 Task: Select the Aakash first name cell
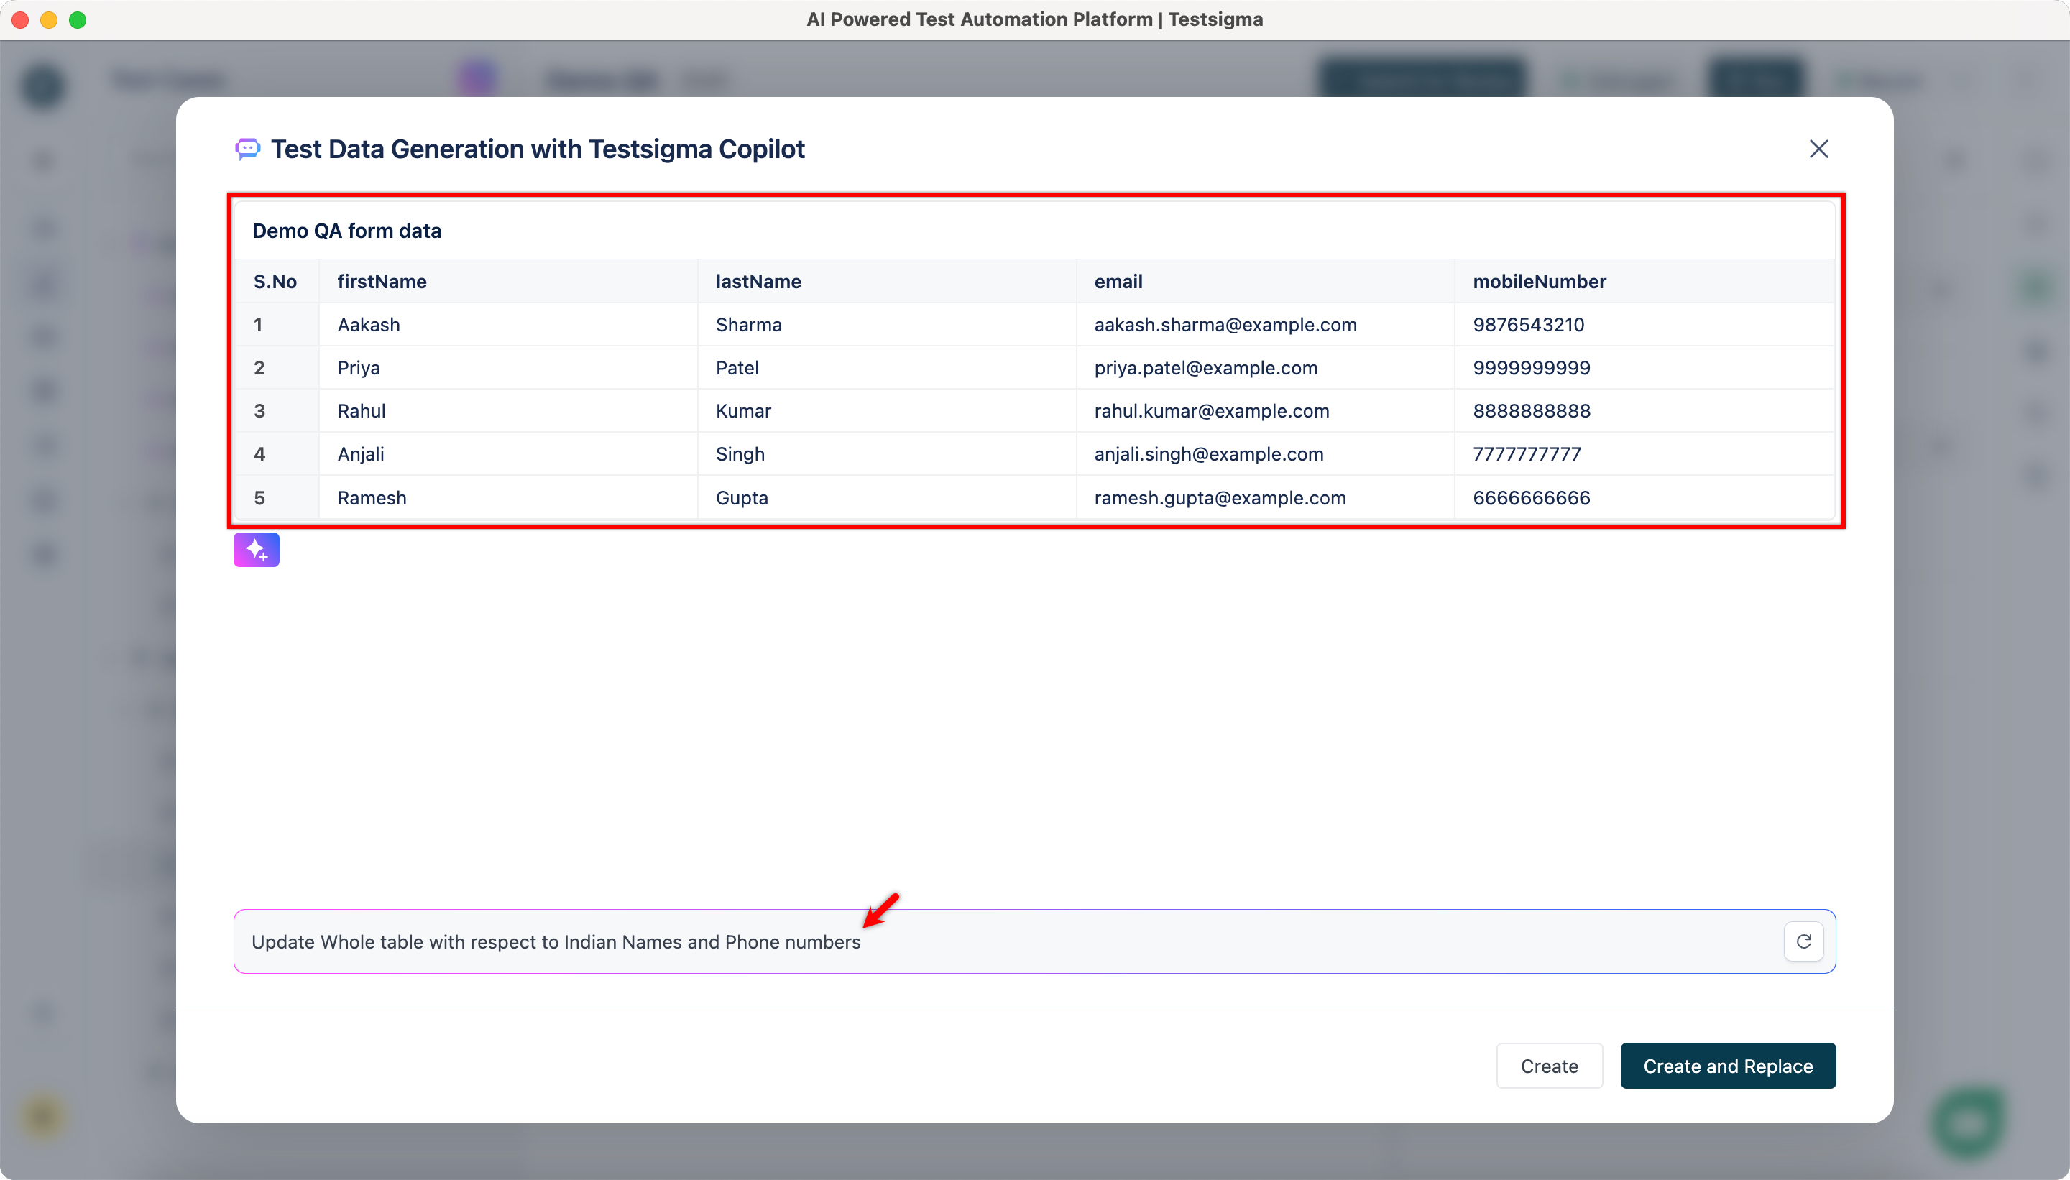369,324
